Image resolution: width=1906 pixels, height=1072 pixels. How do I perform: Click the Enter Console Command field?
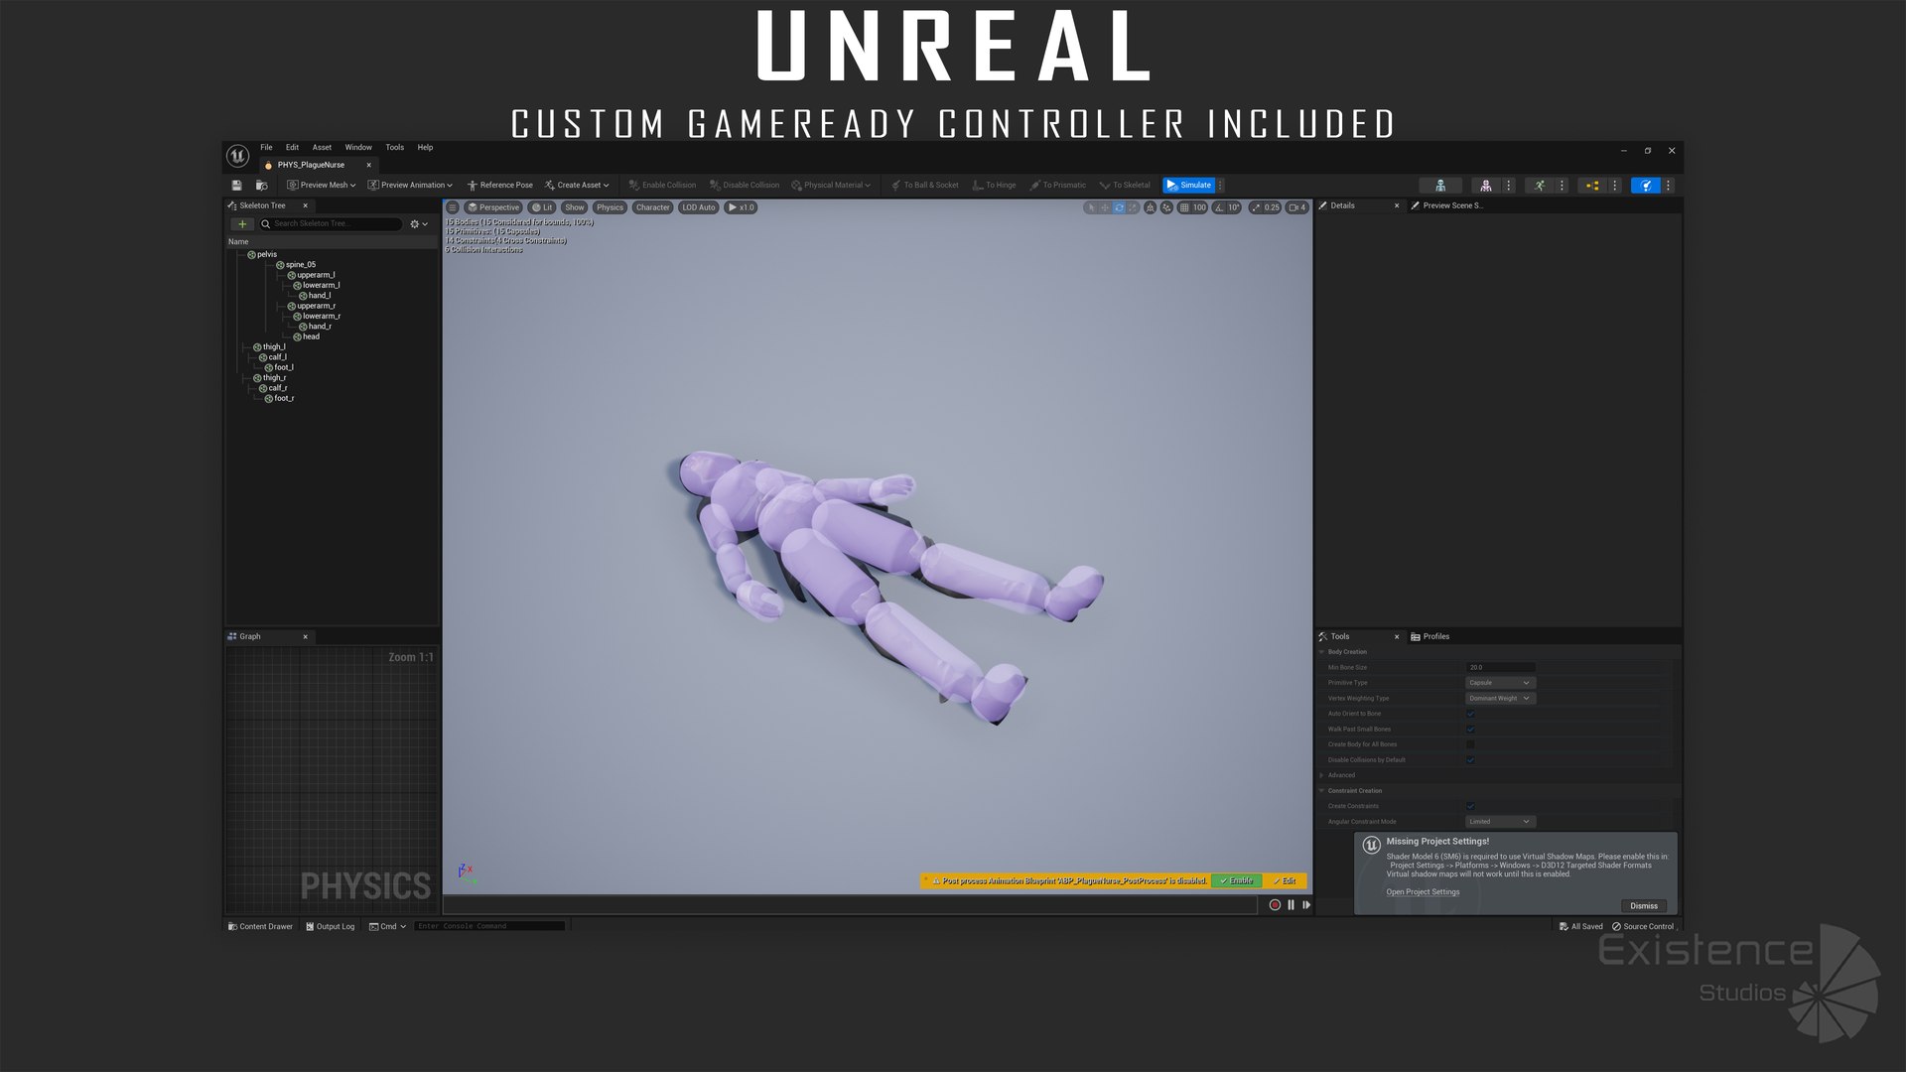(489, 926)
